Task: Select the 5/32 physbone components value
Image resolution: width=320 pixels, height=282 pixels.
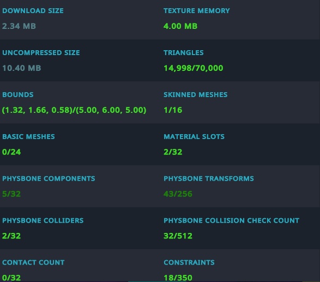Action: (11, 194)
